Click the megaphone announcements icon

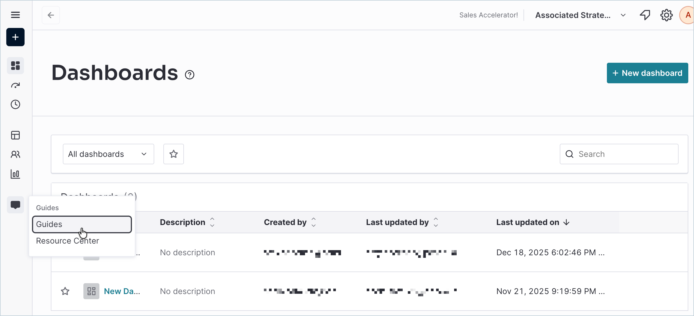pos(645,15)
